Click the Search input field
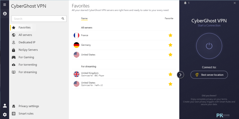Screen dimensions: 239x119 (39, 19)
